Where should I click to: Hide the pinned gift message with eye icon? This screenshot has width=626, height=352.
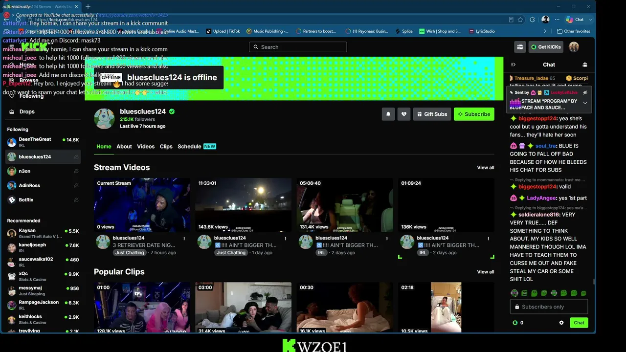click(585, 92)
